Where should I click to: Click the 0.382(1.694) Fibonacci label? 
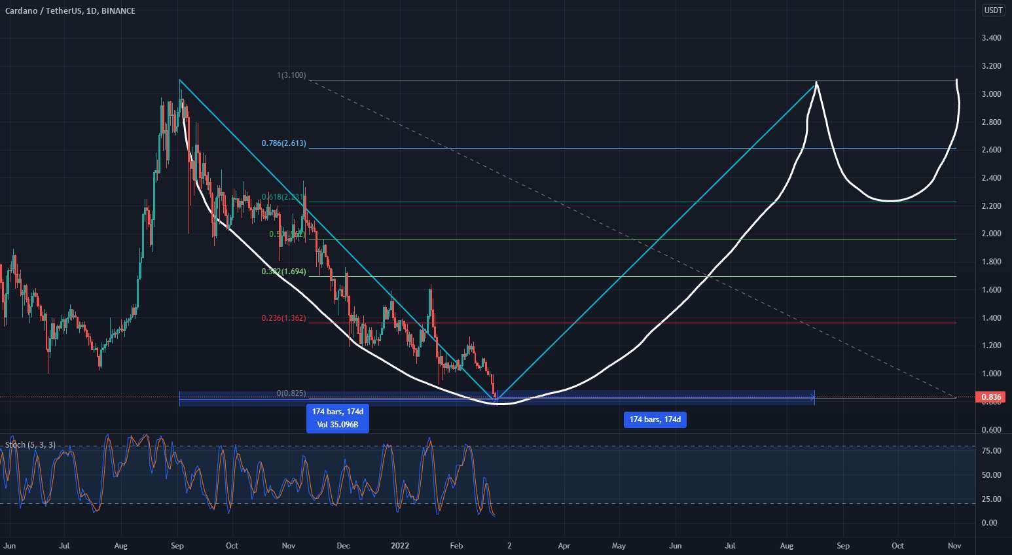[283, 272]
